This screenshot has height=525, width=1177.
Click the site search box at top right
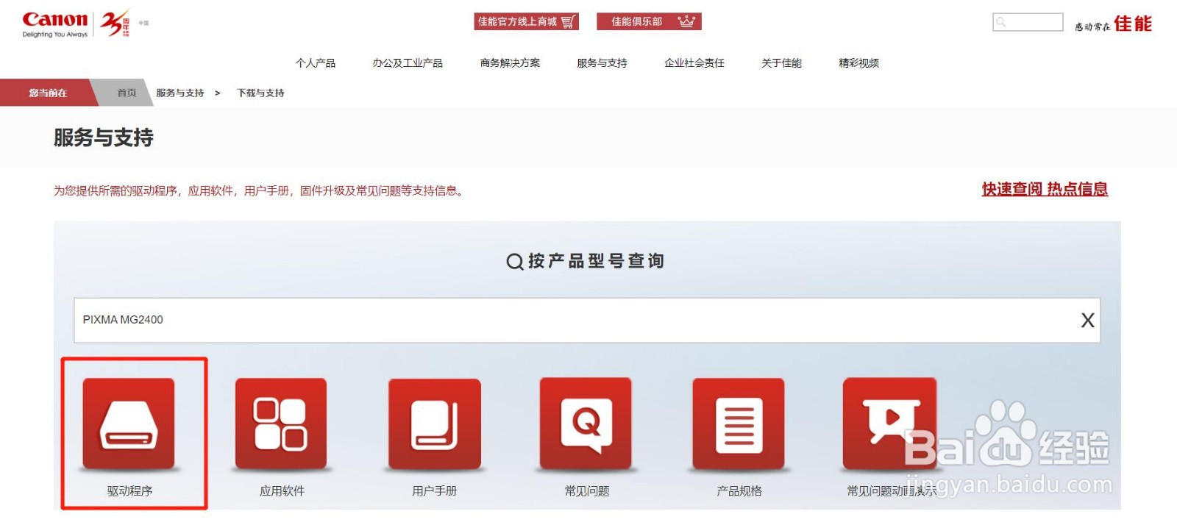pyautogui.click(x=1028, y=22)
